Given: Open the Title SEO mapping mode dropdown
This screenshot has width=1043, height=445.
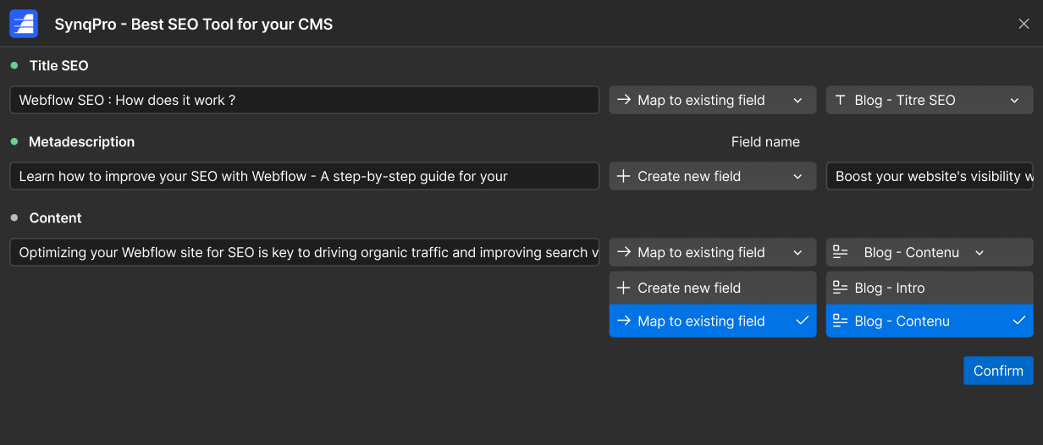Looking at the screenshot, I should [x=713, y=100].
